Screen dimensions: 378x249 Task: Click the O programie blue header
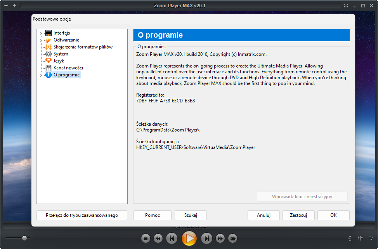241,35
